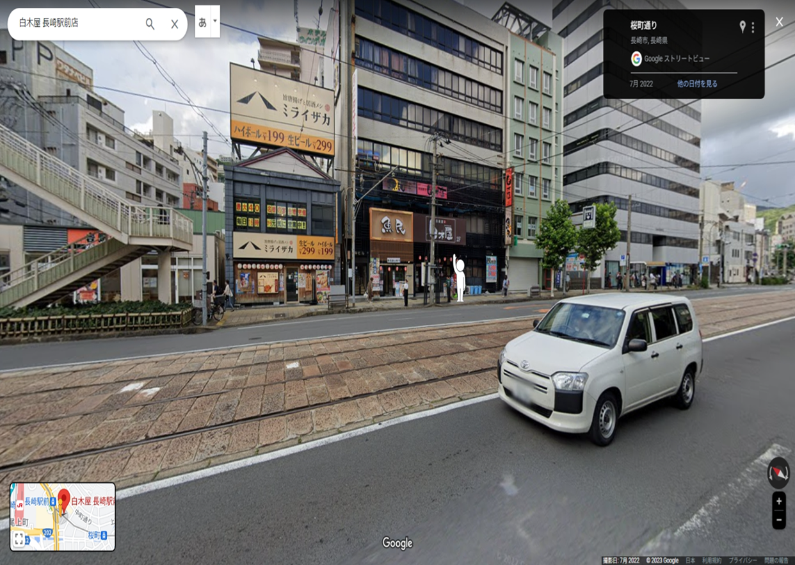Click the white pegman marker on sidewalk
This screenshot has width=795, height=565.
click(459, 279)
